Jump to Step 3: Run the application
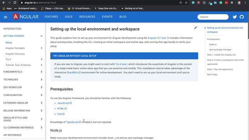 pyautogui.click(x=220, y=69)
